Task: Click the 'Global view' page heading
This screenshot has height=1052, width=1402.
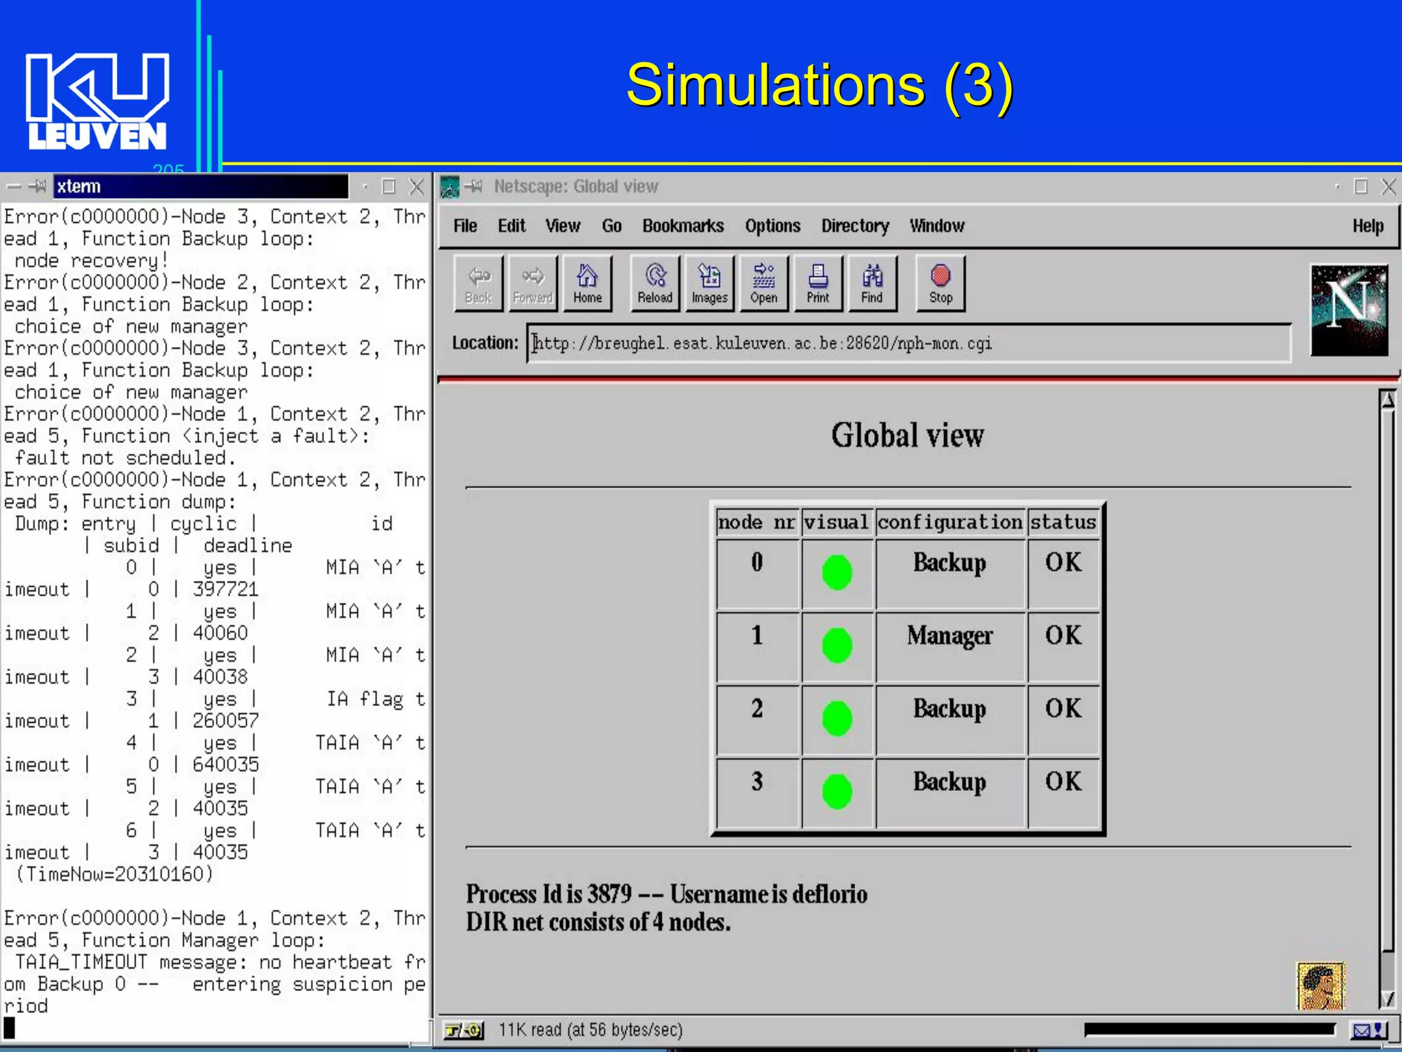Action: click(x=908, y=435)
